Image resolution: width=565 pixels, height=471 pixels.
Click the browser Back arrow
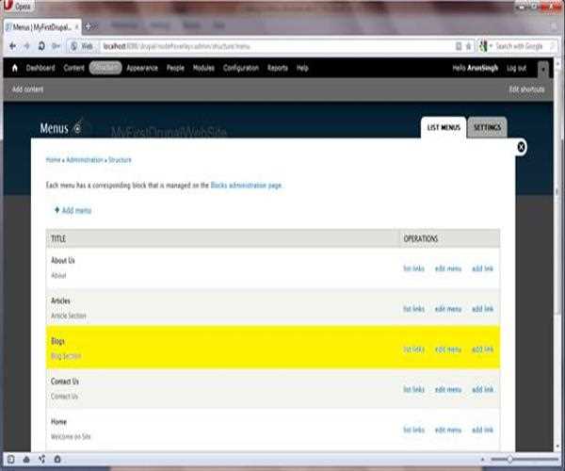(x=11, y=45)
